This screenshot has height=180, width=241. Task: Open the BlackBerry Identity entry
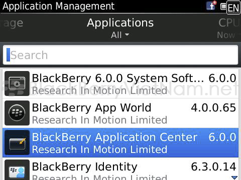tap(120, 169)
